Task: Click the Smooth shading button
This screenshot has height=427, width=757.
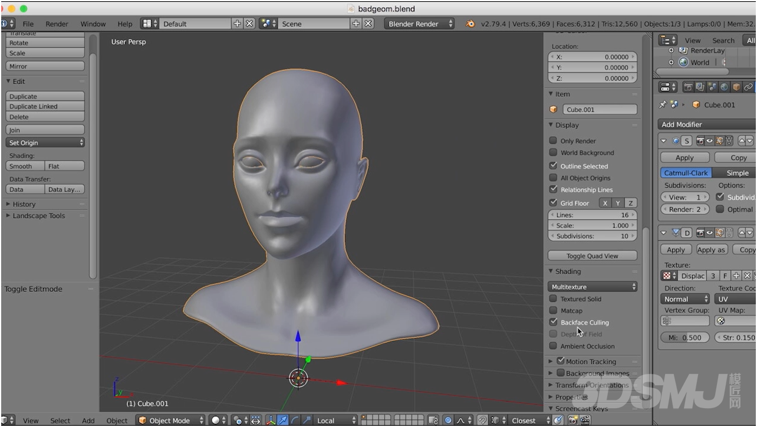Action: 25,166
